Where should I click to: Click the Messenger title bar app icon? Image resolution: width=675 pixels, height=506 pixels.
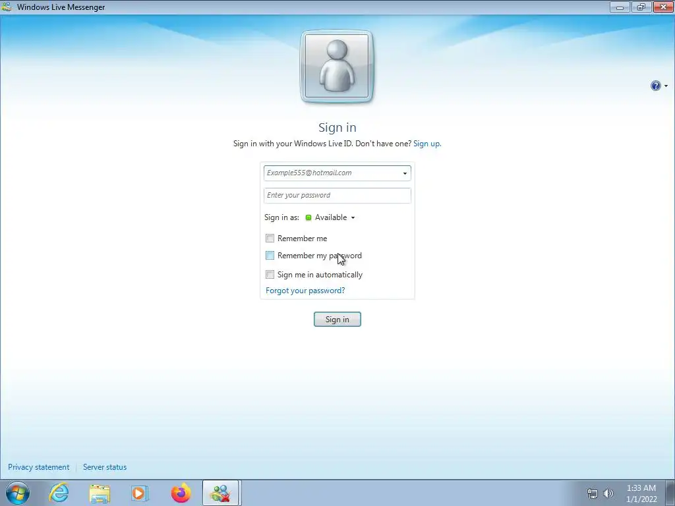tap(7, 7)
